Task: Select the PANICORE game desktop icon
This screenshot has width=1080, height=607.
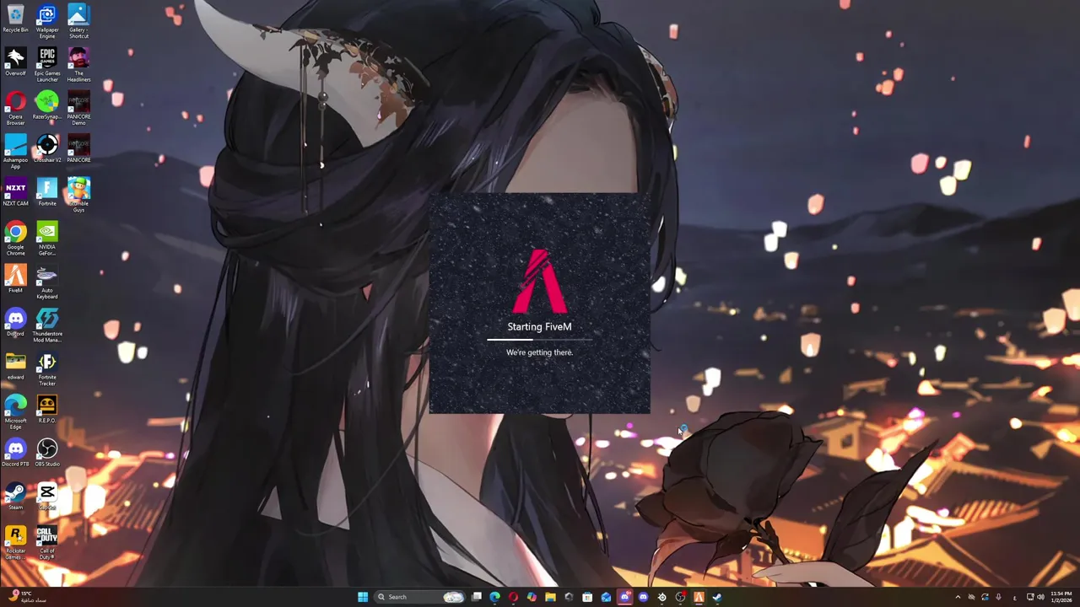Action: (78, 149)
